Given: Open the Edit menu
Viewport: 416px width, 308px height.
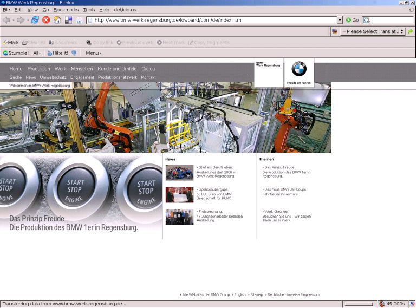Looking at the screenshot, I should click(18, 10).
